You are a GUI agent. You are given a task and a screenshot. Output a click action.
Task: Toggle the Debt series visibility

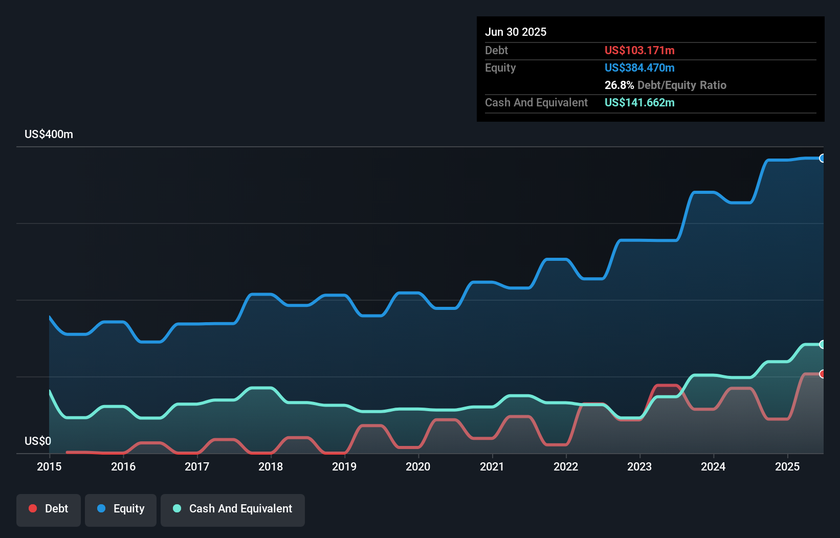click(x=49, y=509)
